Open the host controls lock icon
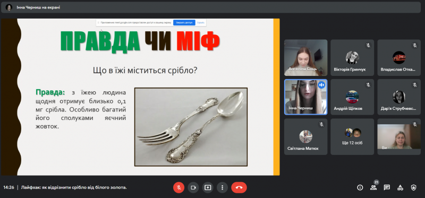This screenshot has height=198, width=425. click(413, 187)
